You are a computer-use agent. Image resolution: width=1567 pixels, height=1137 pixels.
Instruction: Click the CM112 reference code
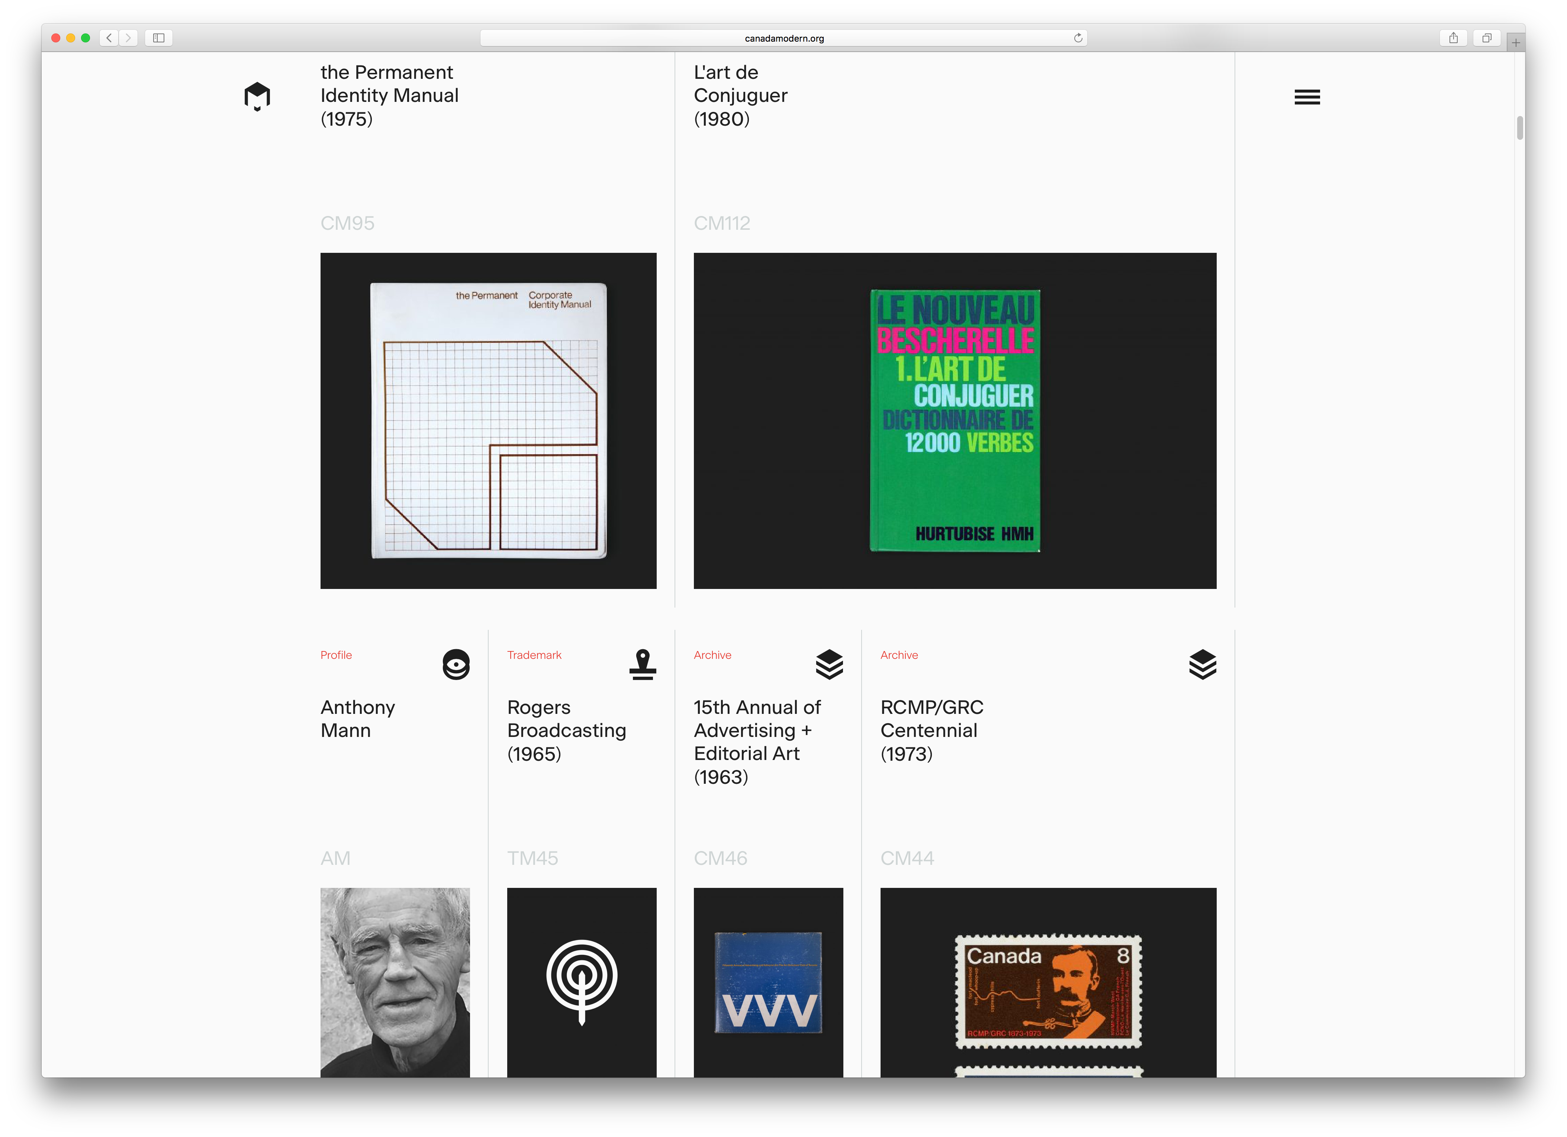(x=722, y=223)
